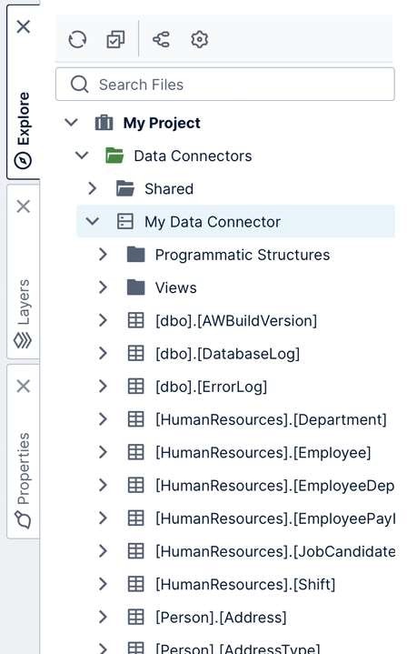The width and height of the screenshot is (407, 654).
Task: Click the Programmatic Structures folder icon
Action: [135, 255]
